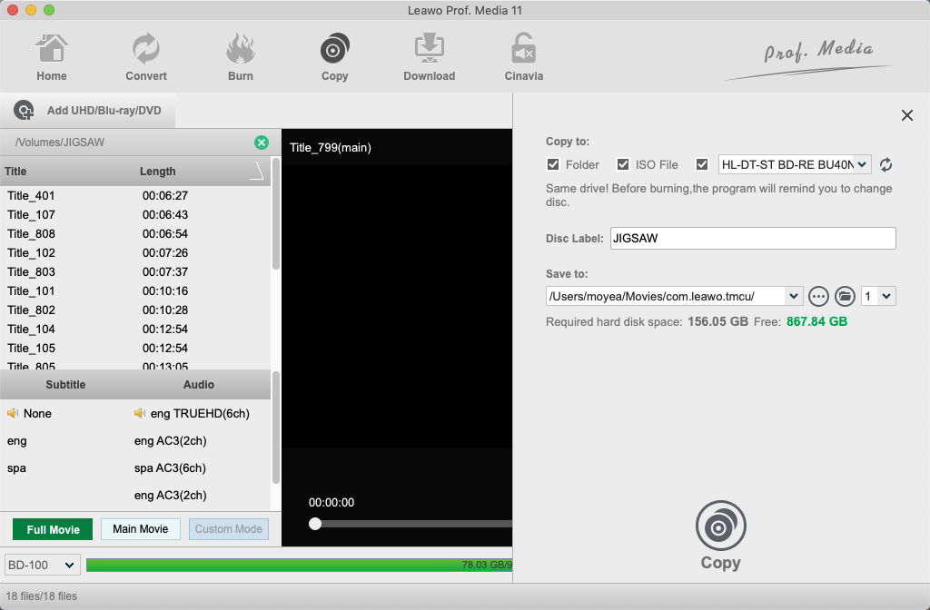Viewport: 930px width, 610px height.
Task: Select Full Movie mode
Action: tap(53, 529)
